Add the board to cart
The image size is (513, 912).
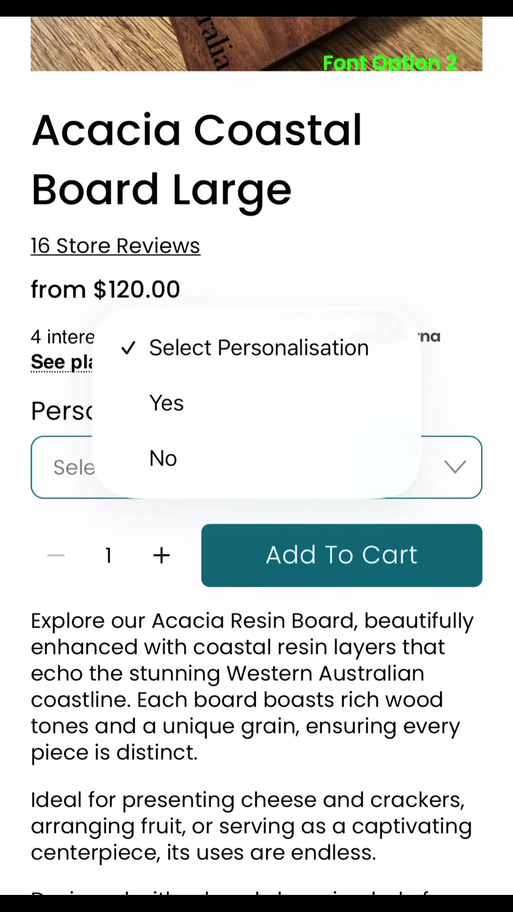[342, 555]
